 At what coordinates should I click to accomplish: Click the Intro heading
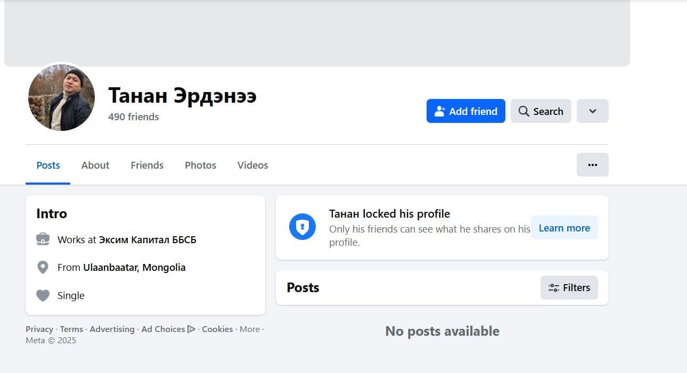(x=52, y=213)
